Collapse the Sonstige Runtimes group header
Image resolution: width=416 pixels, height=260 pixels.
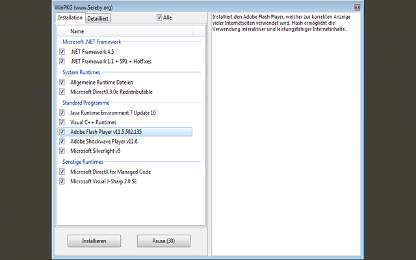(x=83, y=161)
